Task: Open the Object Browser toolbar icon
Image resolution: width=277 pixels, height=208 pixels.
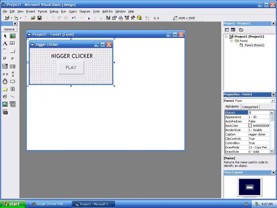Action: tap(127, 18)
